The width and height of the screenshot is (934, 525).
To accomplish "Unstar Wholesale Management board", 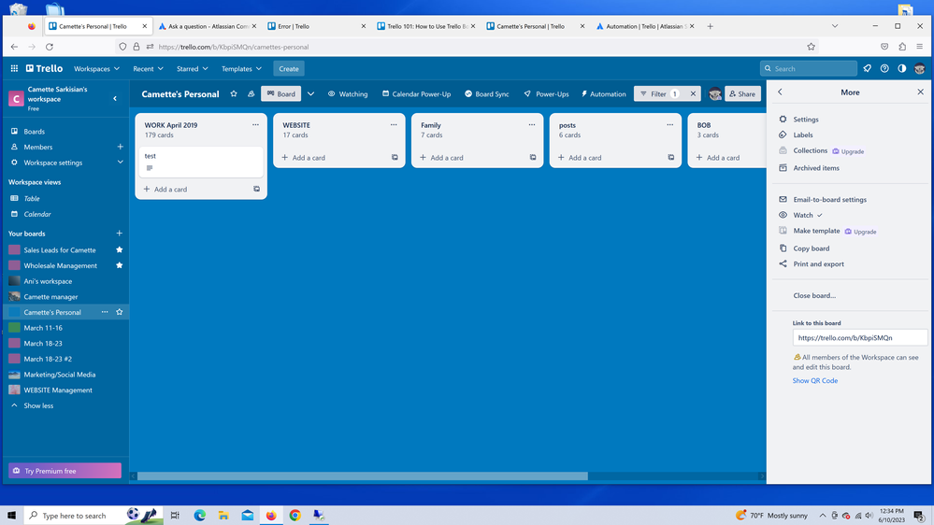I will click(119, 265).
